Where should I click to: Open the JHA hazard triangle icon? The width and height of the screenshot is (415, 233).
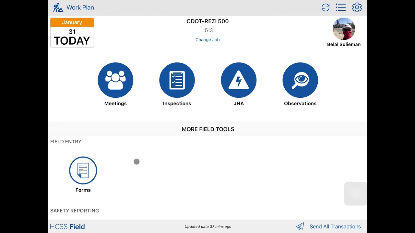click(x=239, y=80)
